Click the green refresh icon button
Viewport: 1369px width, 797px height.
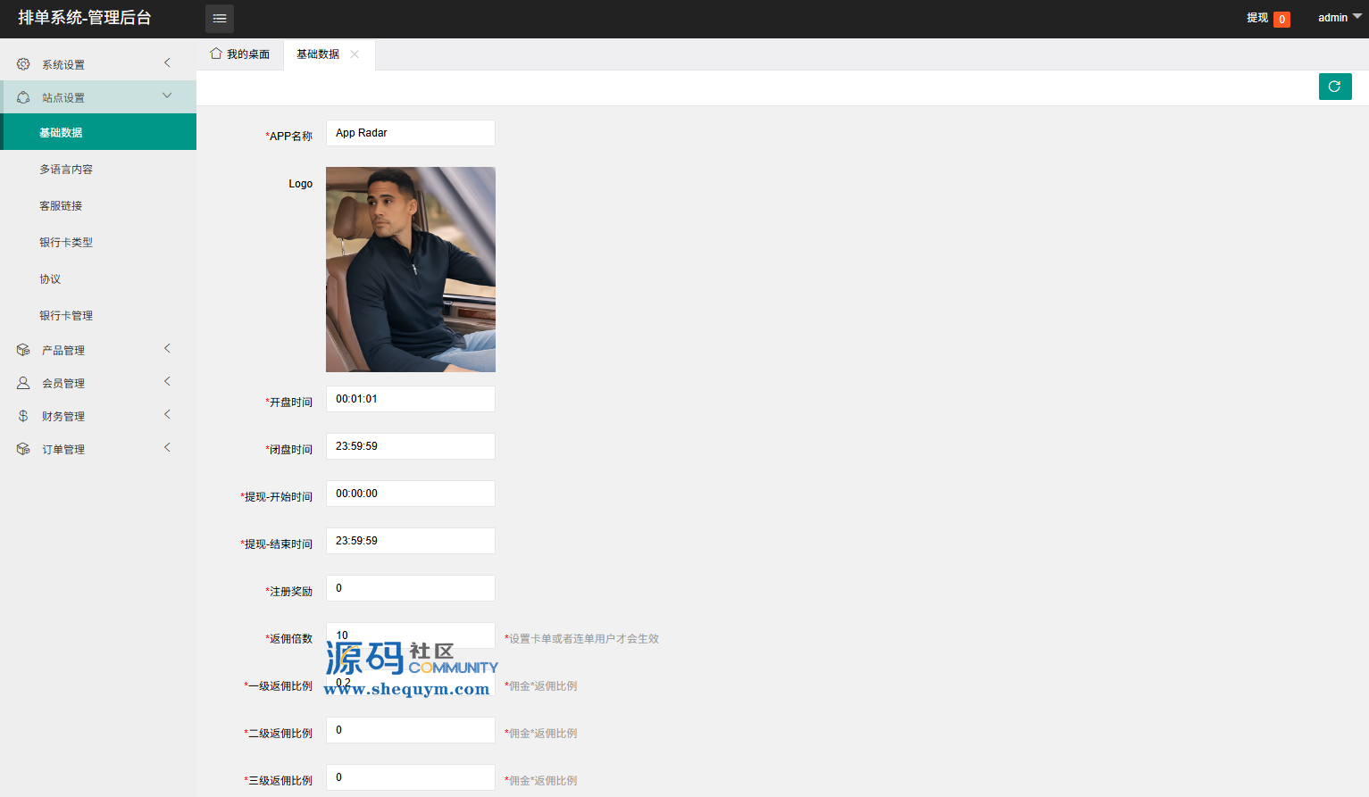point(1335,87)
